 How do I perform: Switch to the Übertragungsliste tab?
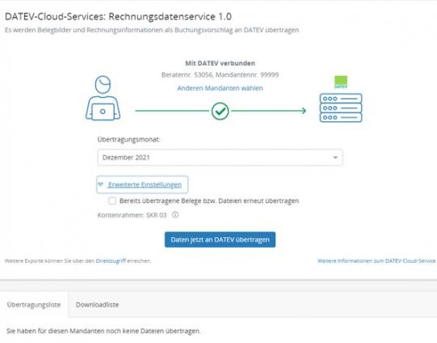pos(34,304)
